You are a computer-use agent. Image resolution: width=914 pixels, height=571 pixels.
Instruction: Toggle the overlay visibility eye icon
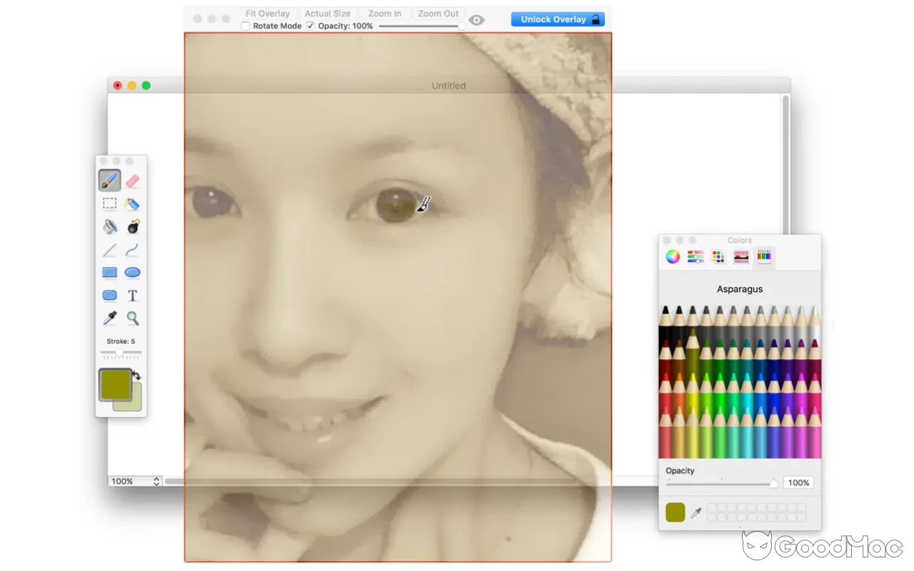(x=476, y=20)
